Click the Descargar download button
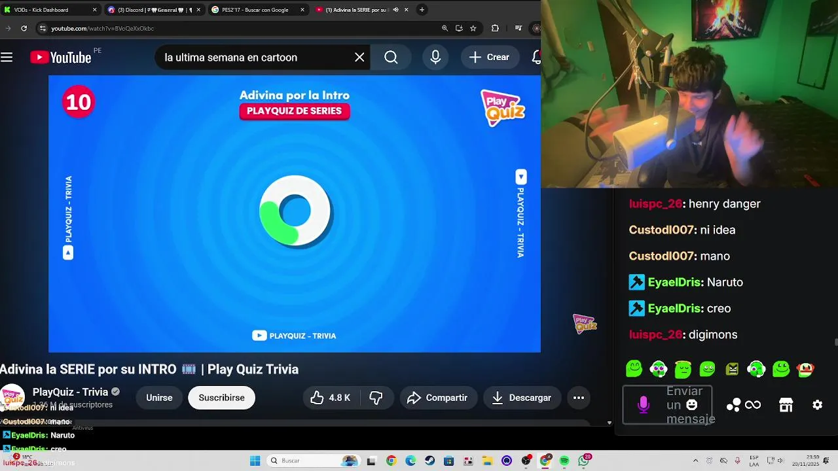This screenshot has height=471, width=838. click(522, 398)
